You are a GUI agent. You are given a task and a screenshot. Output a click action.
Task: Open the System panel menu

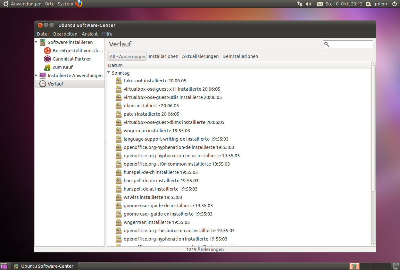[x=65, y=4]
